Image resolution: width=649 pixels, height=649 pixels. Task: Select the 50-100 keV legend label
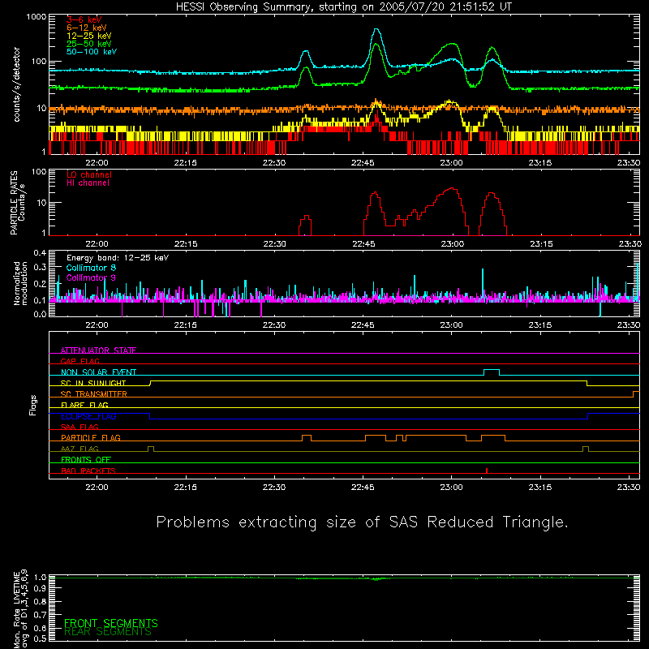click(x=92, y=52)
